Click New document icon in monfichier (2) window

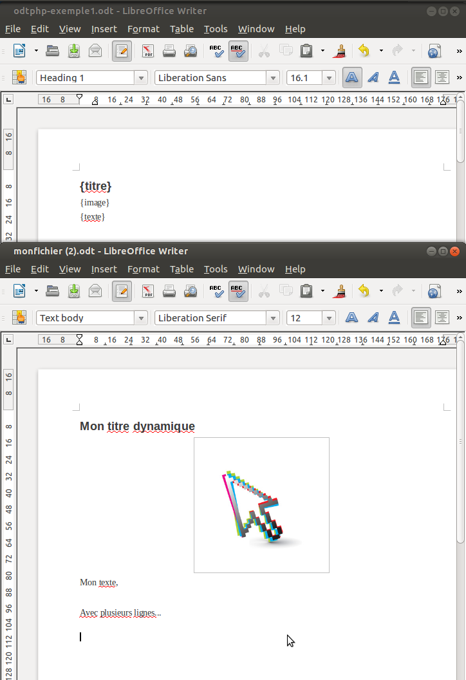19,292
